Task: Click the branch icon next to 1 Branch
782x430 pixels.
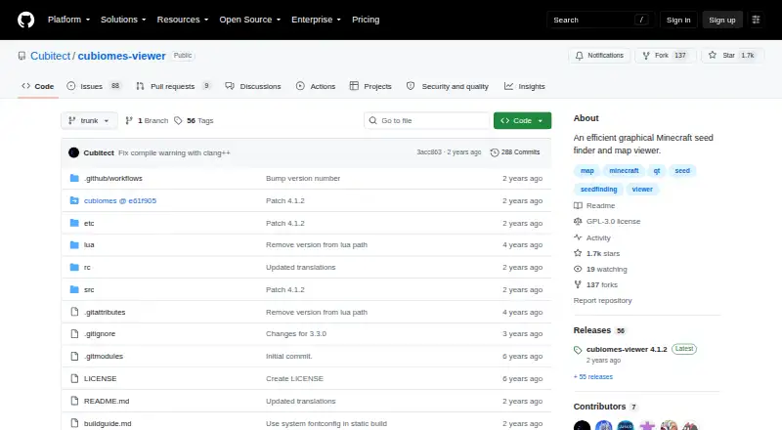Action: pyautogui.click(x=129, y=121)
